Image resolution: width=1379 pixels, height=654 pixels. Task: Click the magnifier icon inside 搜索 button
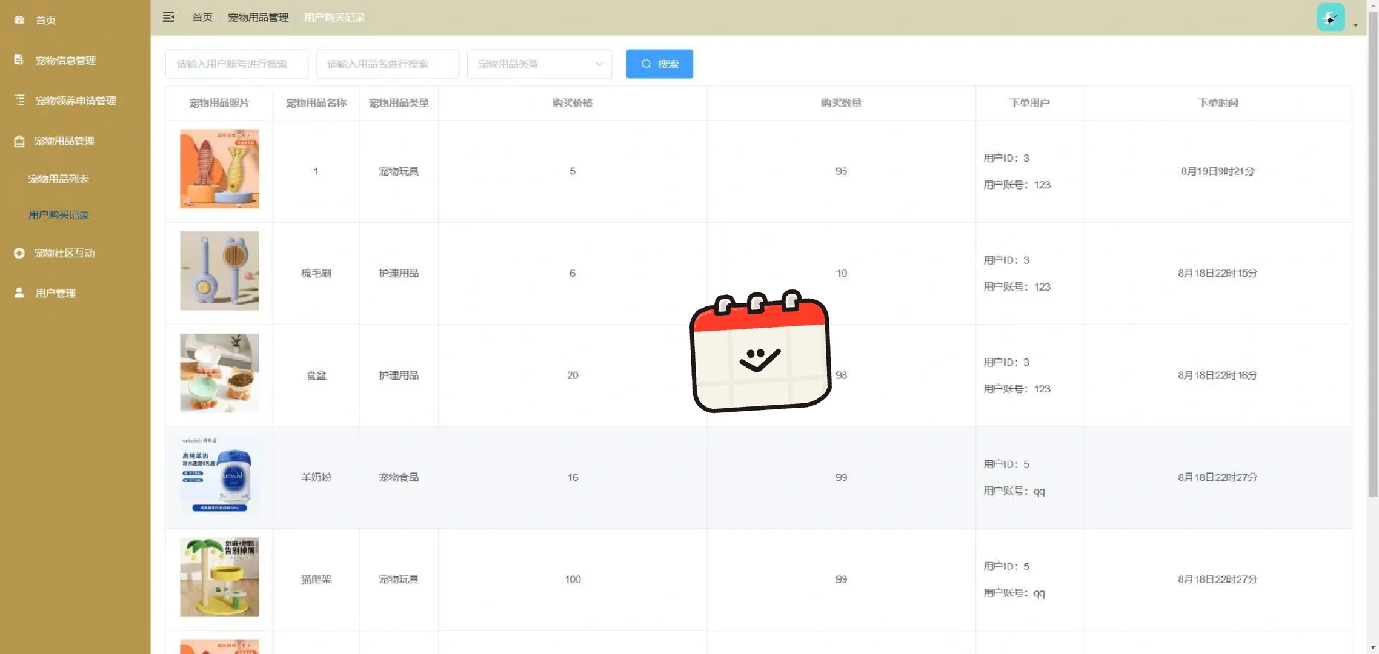point(646,64)
